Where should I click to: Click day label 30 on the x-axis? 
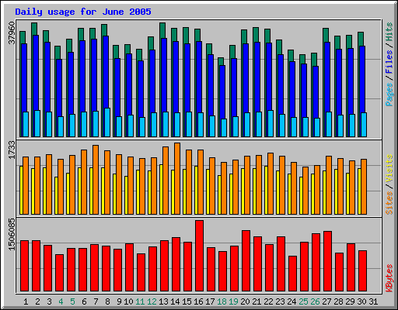(x=361, y=301)
